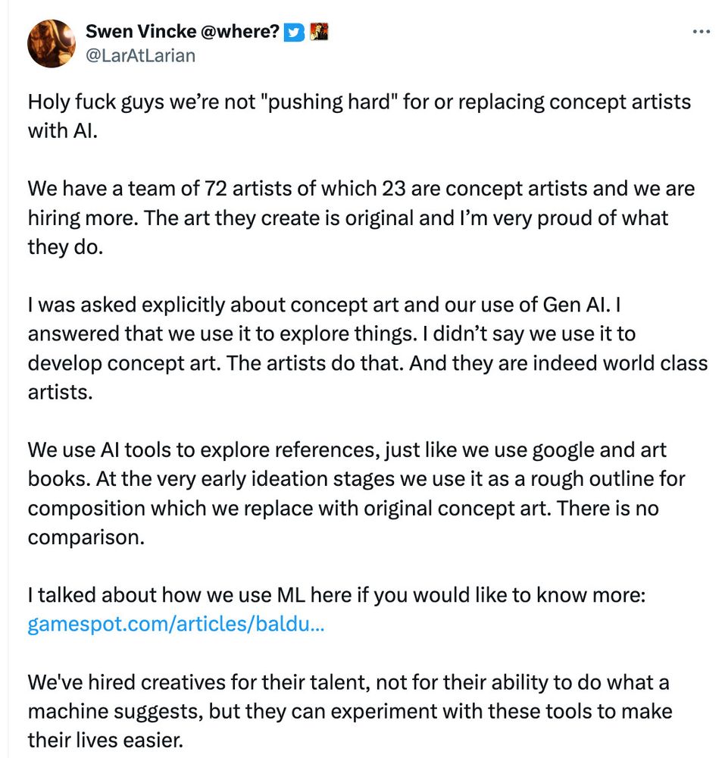Click the small portrait badge beside the name

point(319,32)
